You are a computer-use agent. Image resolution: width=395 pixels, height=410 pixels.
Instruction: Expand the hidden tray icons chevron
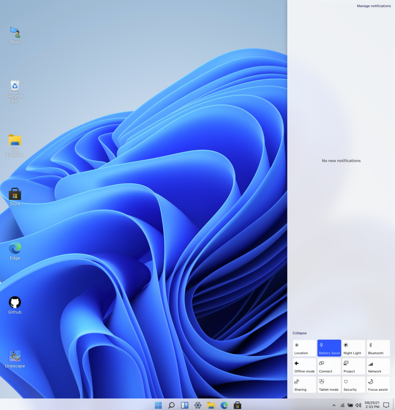coord(334,405)
